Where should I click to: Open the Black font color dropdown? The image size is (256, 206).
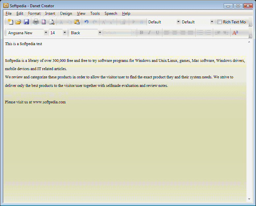tap(100, 33)
